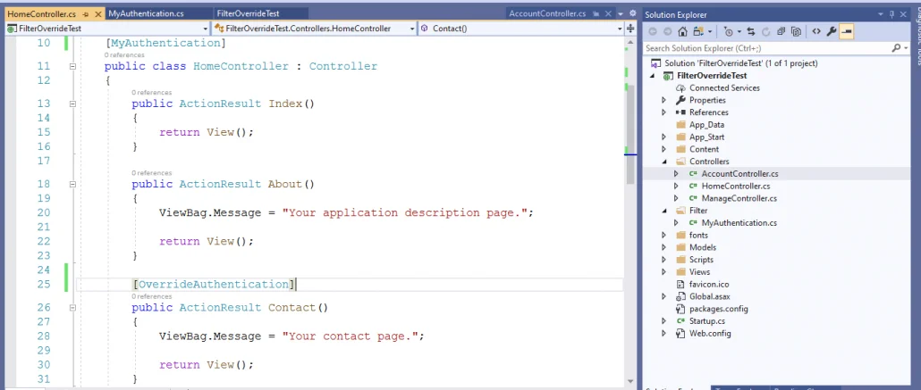Toggle the highlighted Preview Selected Items button

847,31
